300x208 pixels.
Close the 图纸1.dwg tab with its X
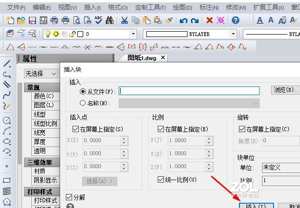pyautogui.click(x=163, y=57)
